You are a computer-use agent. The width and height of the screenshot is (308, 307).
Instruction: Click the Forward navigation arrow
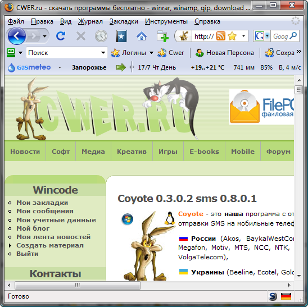tap(34, 36)
